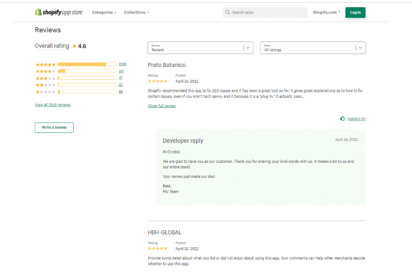Viewport: 412px width, 273px height.
Task: Click the one-star rating progress bar
Action: 87,92
